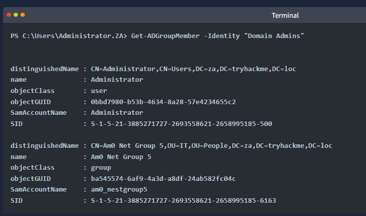Click the orange window dot
This screenshot has width=366, height=216.
pyautogui.click(x=23, y=15)
